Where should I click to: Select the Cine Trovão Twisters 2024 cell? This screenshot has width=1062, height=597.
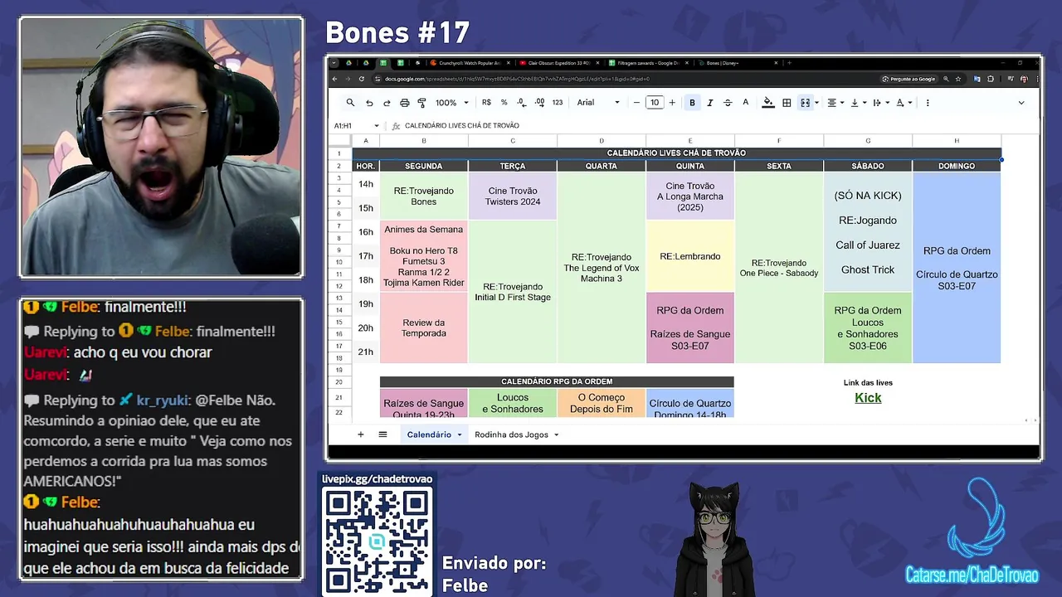[x=513, y=196]
